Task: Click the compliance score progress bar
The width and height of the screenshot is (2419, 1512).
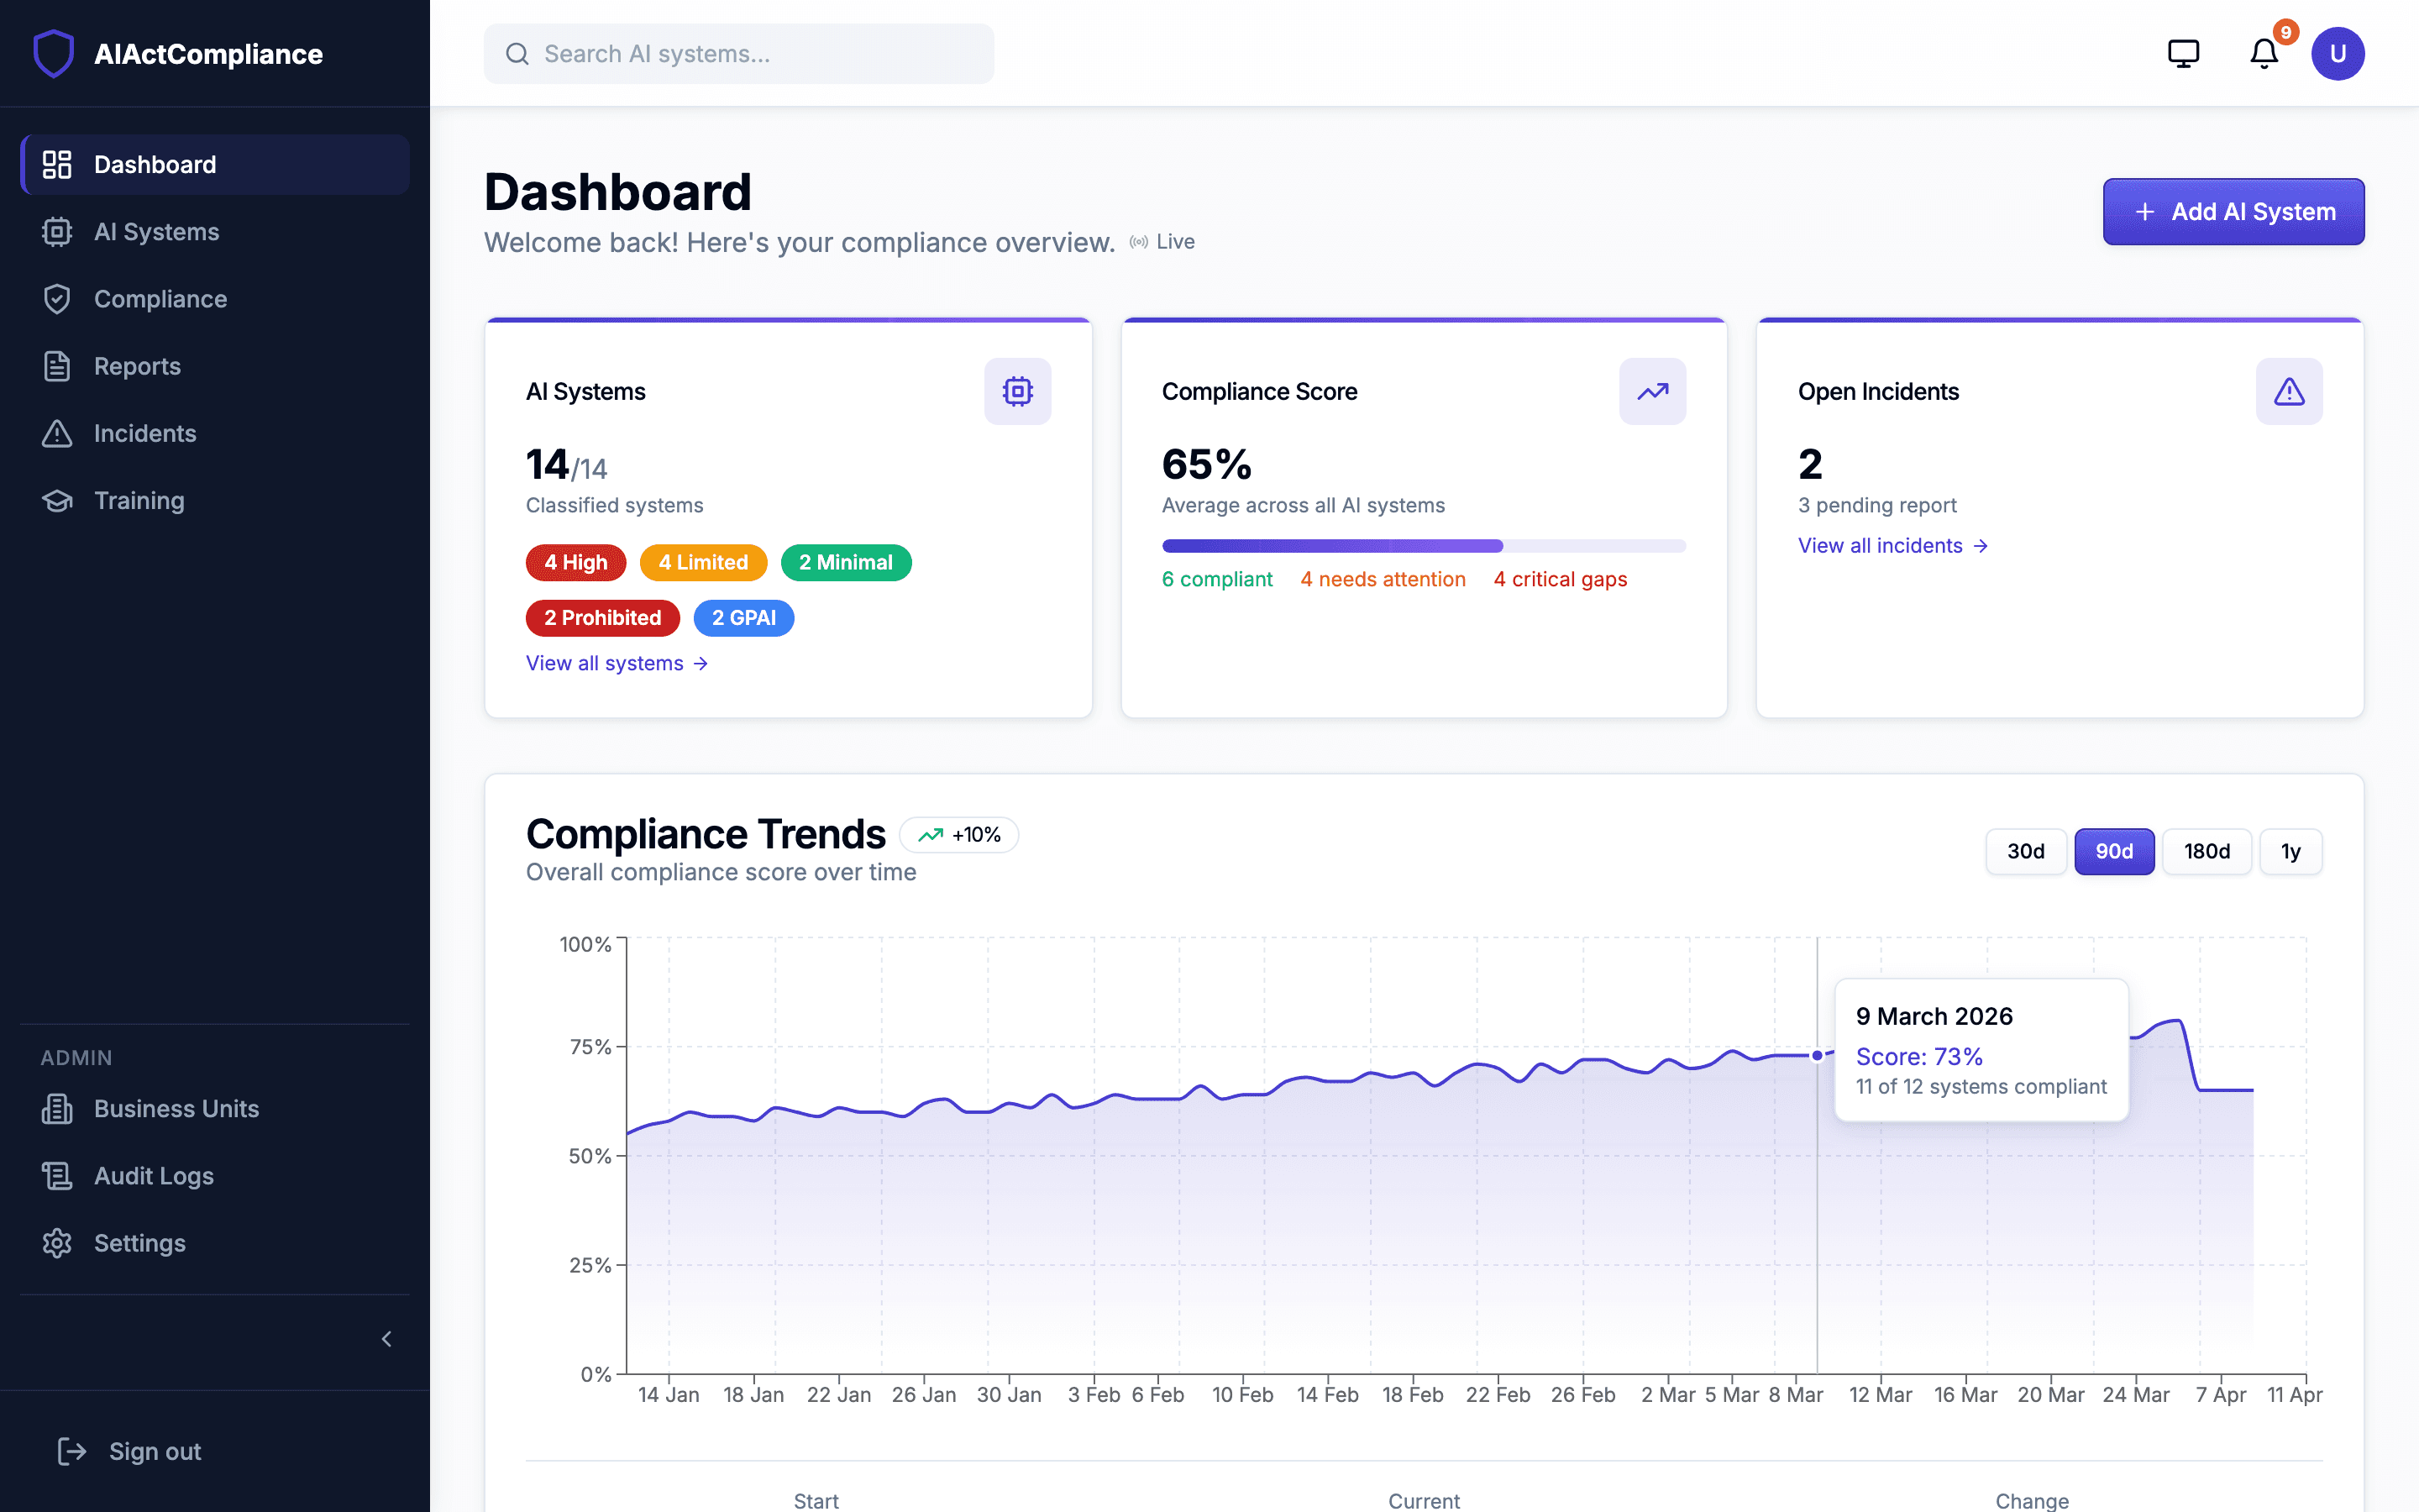Action: tap(1424, 545)
